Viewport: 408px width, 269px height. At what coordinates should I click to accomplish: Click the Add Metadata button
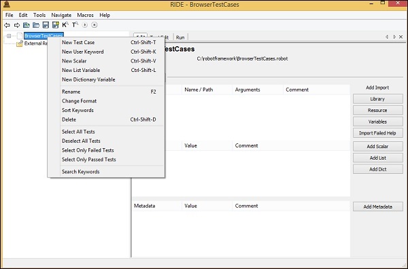pyautogui.click(x=378, y=207)
